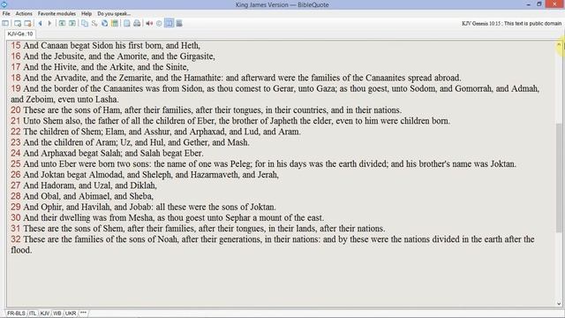Open the Favorite modules menu
The width and height of the screenshot is (565, 318).
[56, 14]
